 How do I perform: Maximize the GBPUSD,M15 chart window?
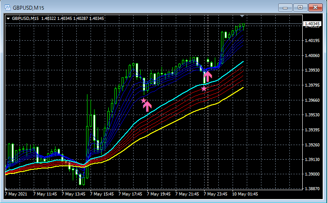click(300, 8)
